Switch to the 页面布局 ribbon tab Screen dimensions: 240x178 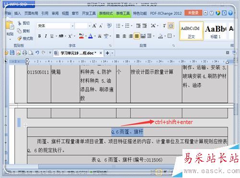(x=31, y=13)
